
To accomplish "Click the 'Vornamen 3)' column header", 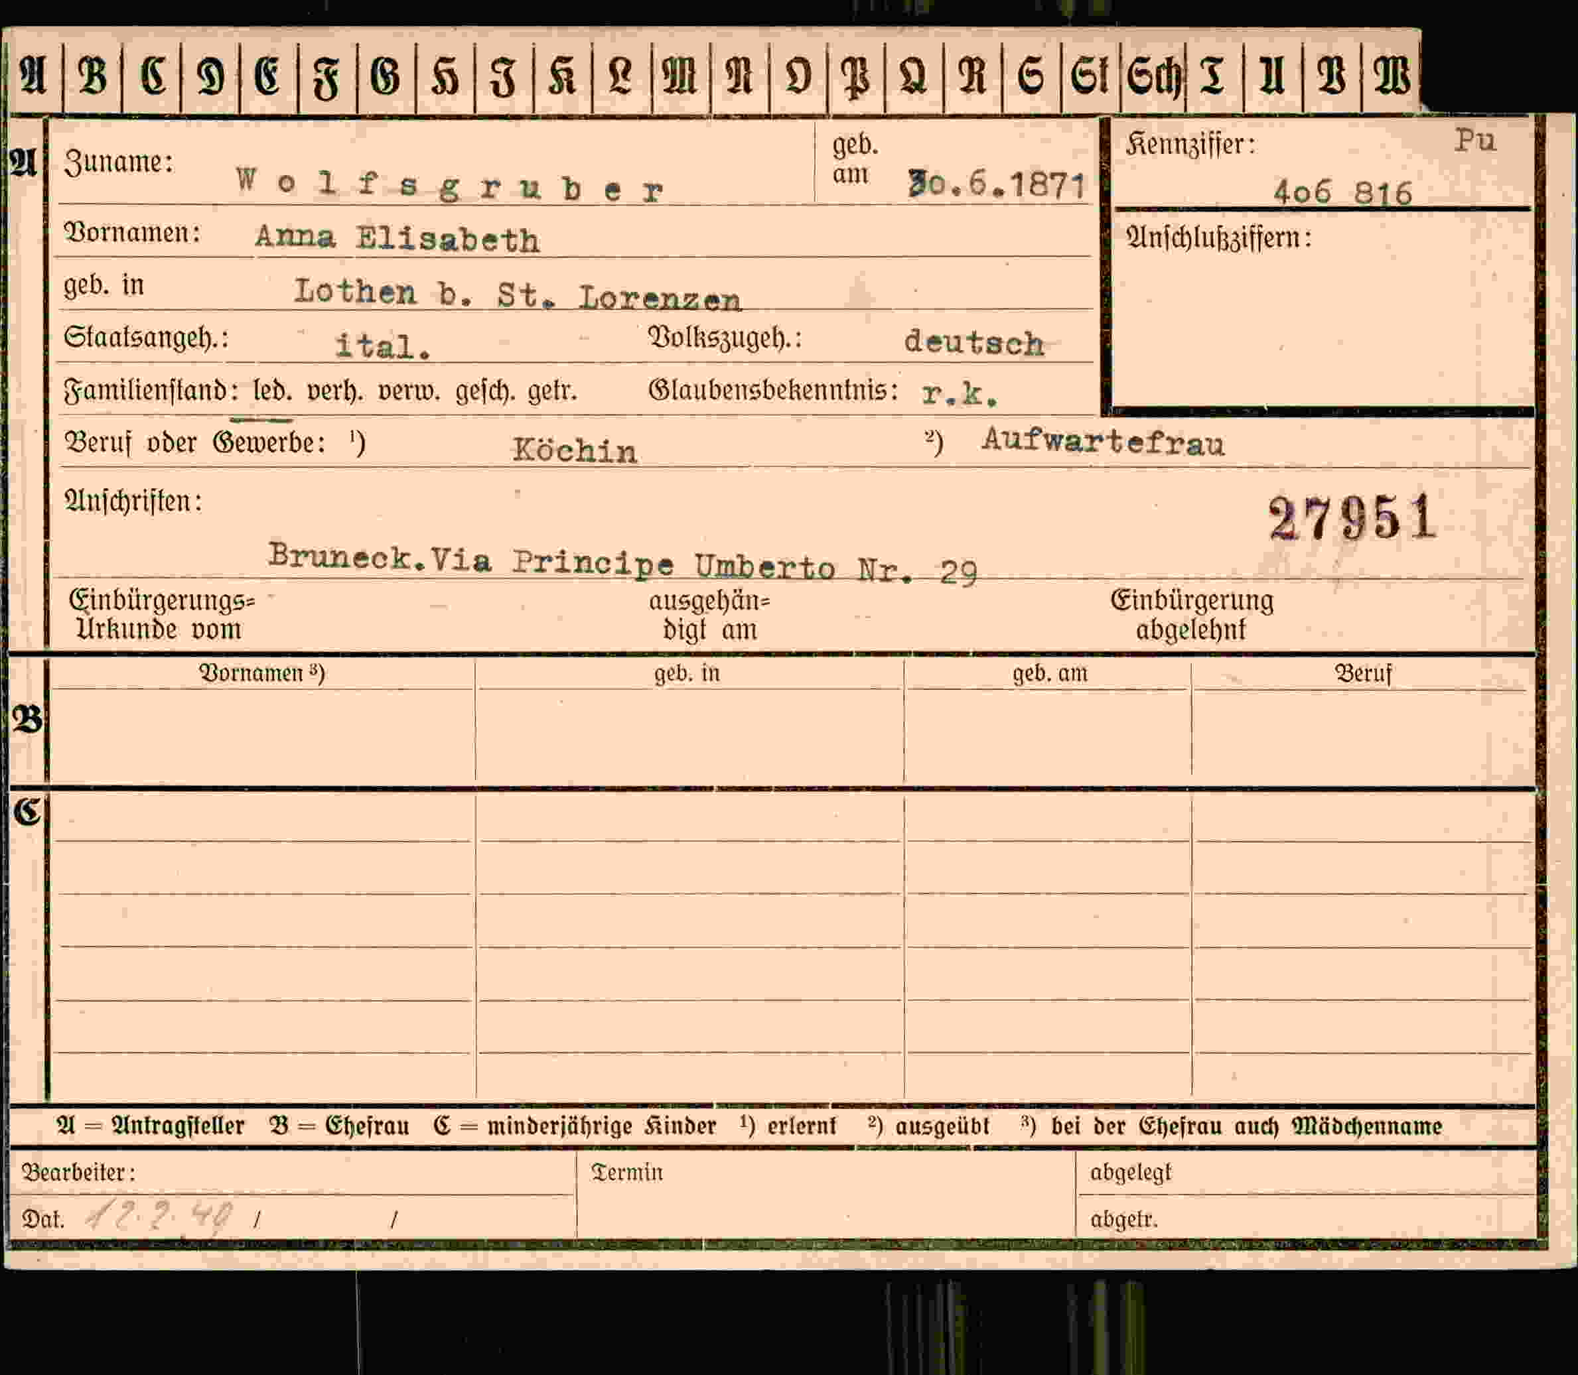I will click(x=261, y=673).
